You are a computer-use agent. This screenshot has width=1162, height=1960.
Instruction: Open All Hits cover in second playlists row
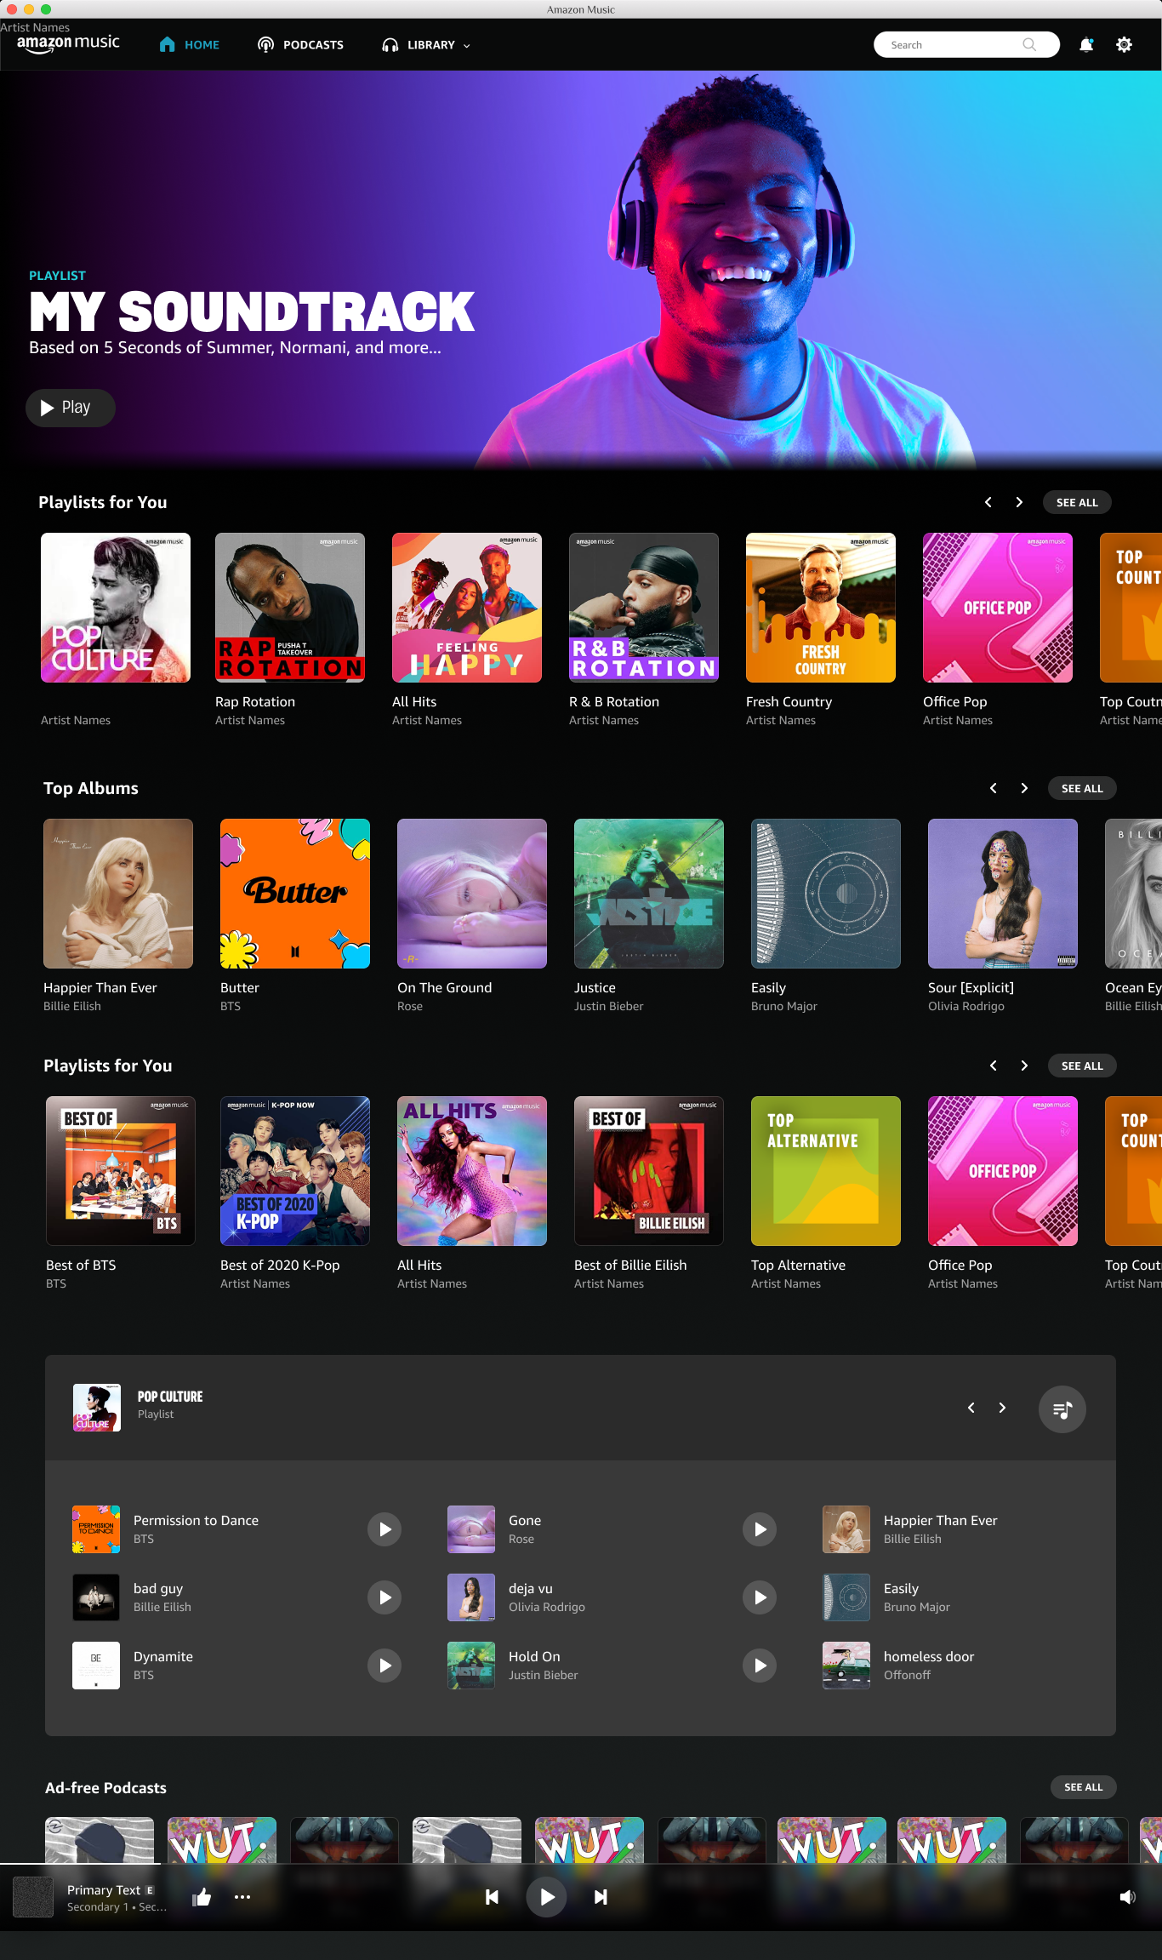coord(472,1171)
